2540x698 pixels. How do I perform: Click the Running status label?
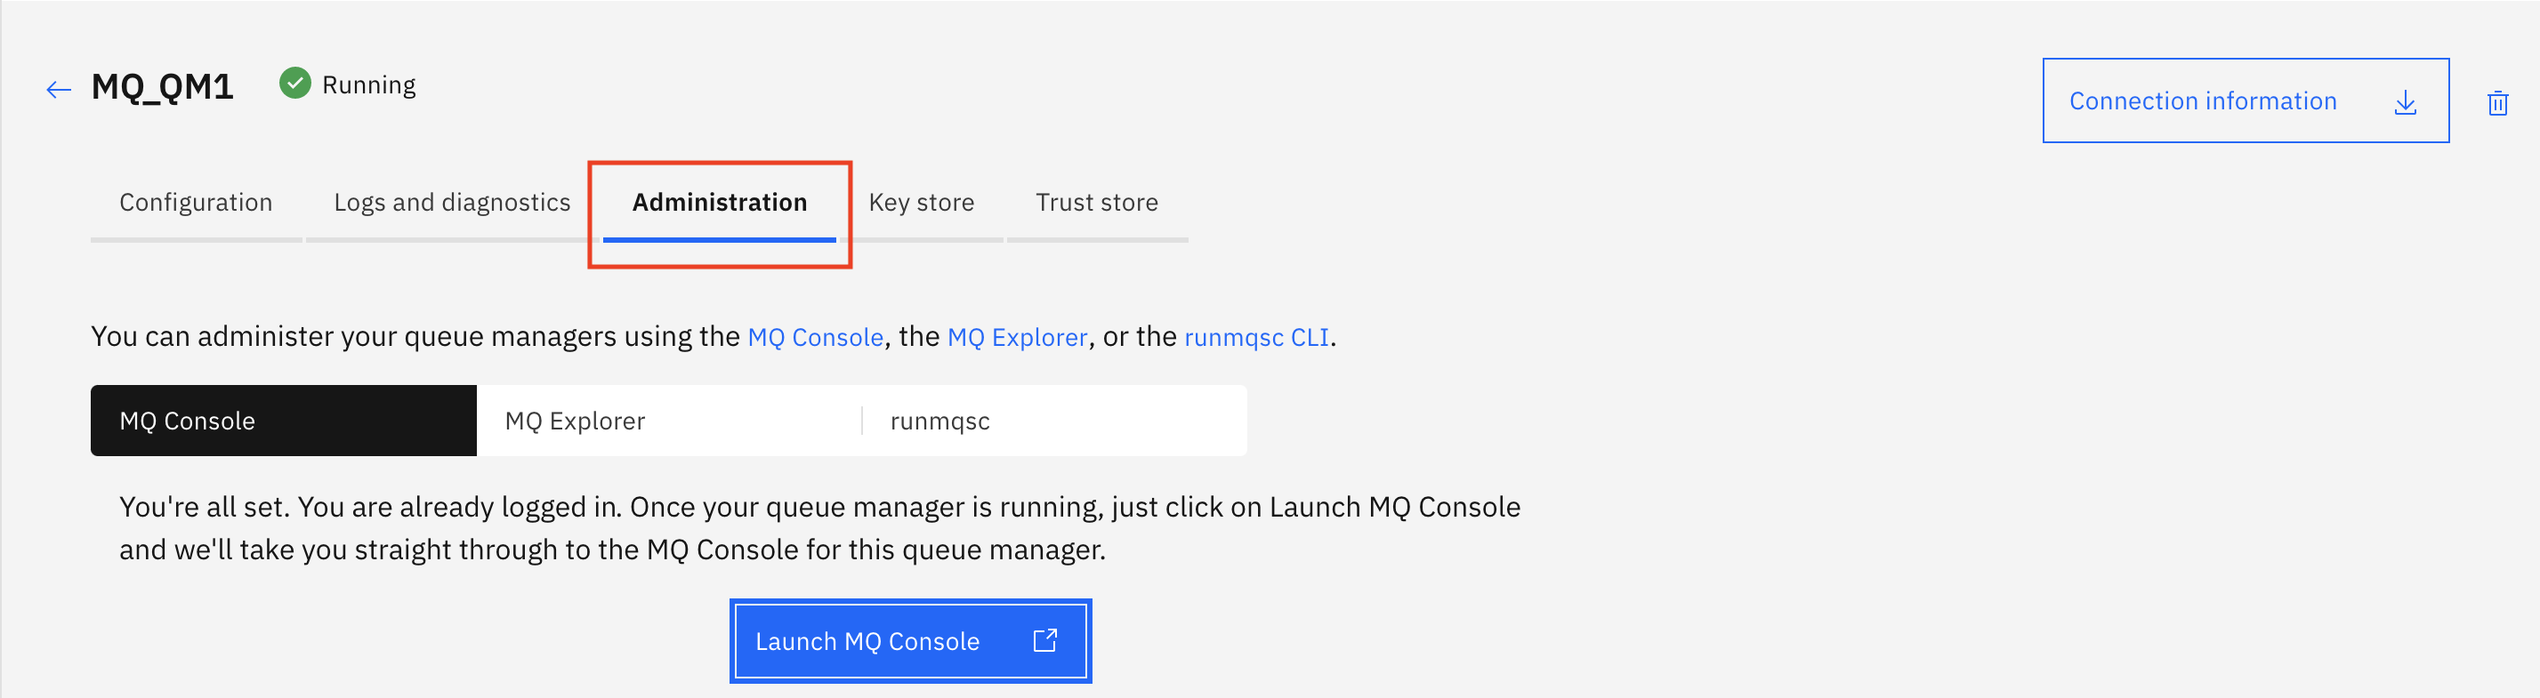point(369,84)
